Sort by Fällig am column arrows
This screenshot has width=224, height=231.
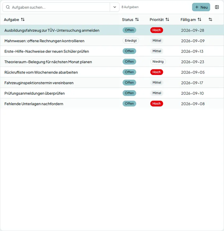coord(199,19)
